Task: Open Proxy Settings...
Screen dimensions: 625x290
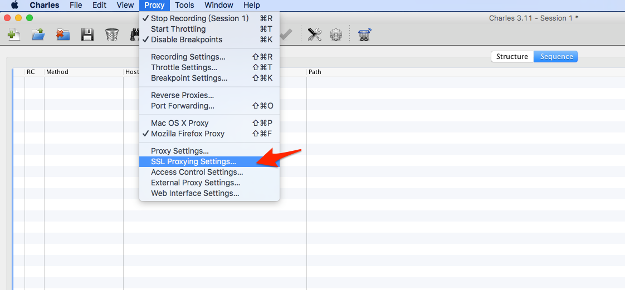Action: point(209,151)
